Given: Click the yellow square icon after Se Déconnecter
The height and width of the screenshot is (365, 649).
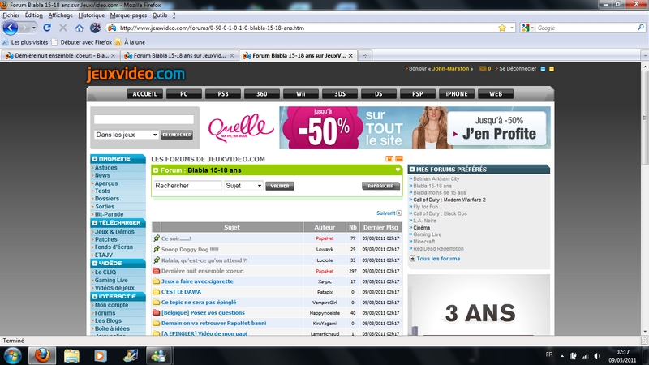Looking at the screenshot, I should [x=552, y=69].
